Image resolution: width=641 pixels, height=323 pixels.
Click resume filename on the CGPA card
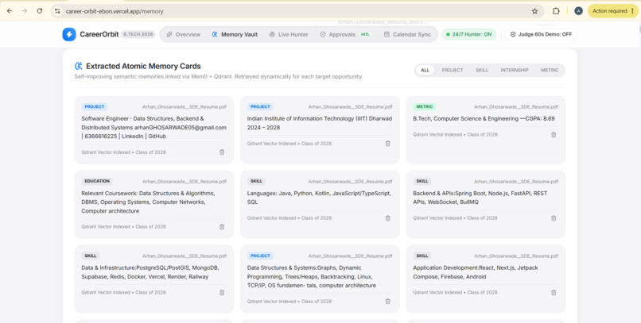click(516, 107)
